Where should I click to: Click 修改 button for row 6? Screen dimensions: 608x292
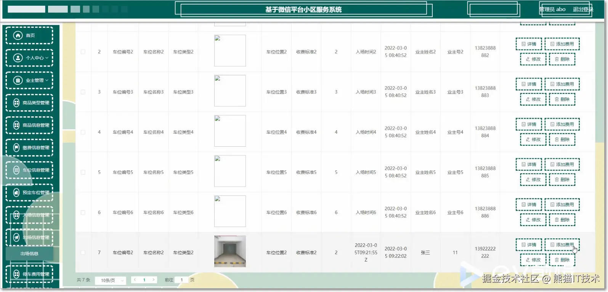pos(533,220)
